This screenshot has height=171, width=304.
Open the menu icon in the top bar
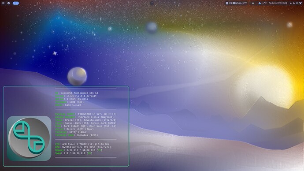[3, 3]
